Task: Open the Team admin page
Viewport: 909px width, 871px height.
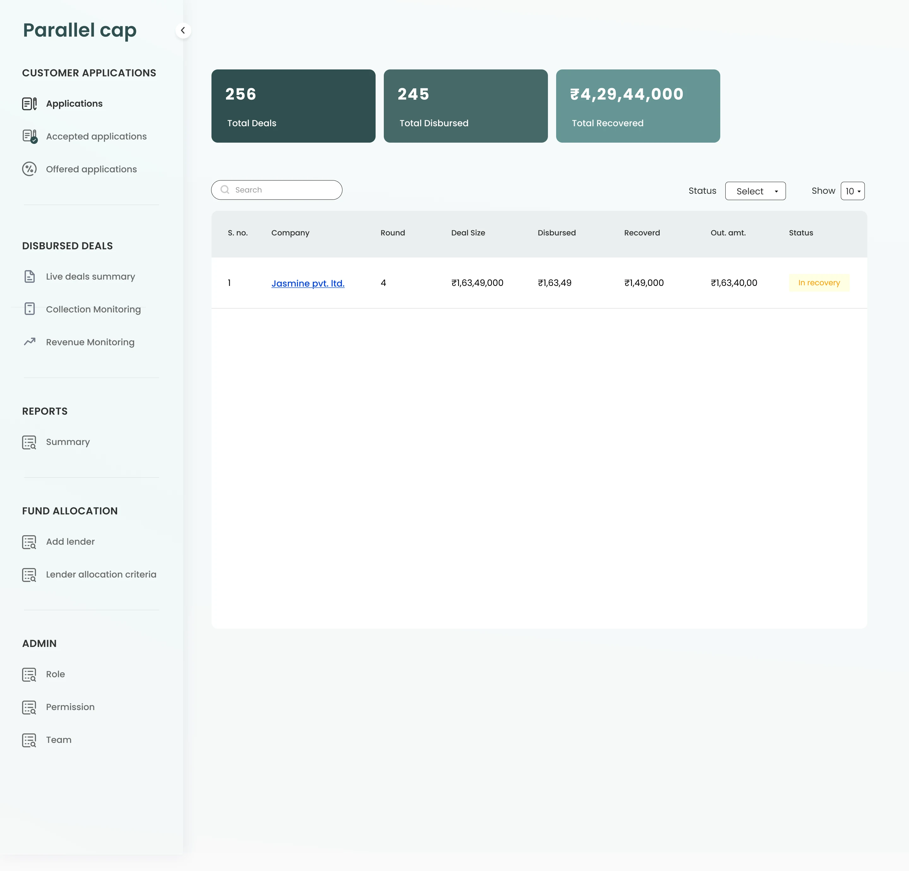Action: pos(58,740)
